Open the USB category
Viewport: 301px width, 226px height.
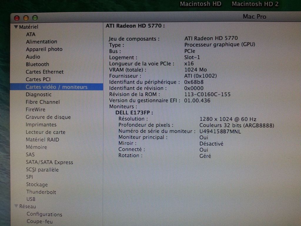click(31, 199)
